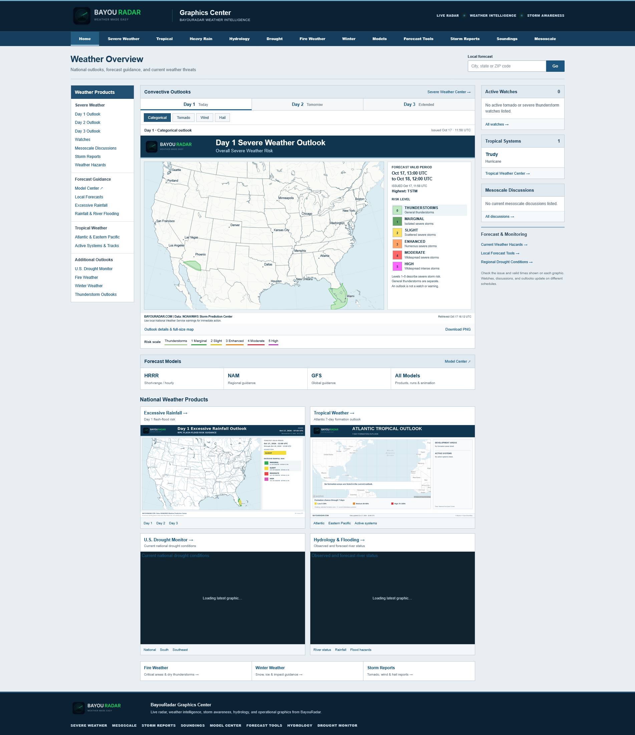Select the Tornado outlook toggle
635x735 pixels.
click(183, 118)
